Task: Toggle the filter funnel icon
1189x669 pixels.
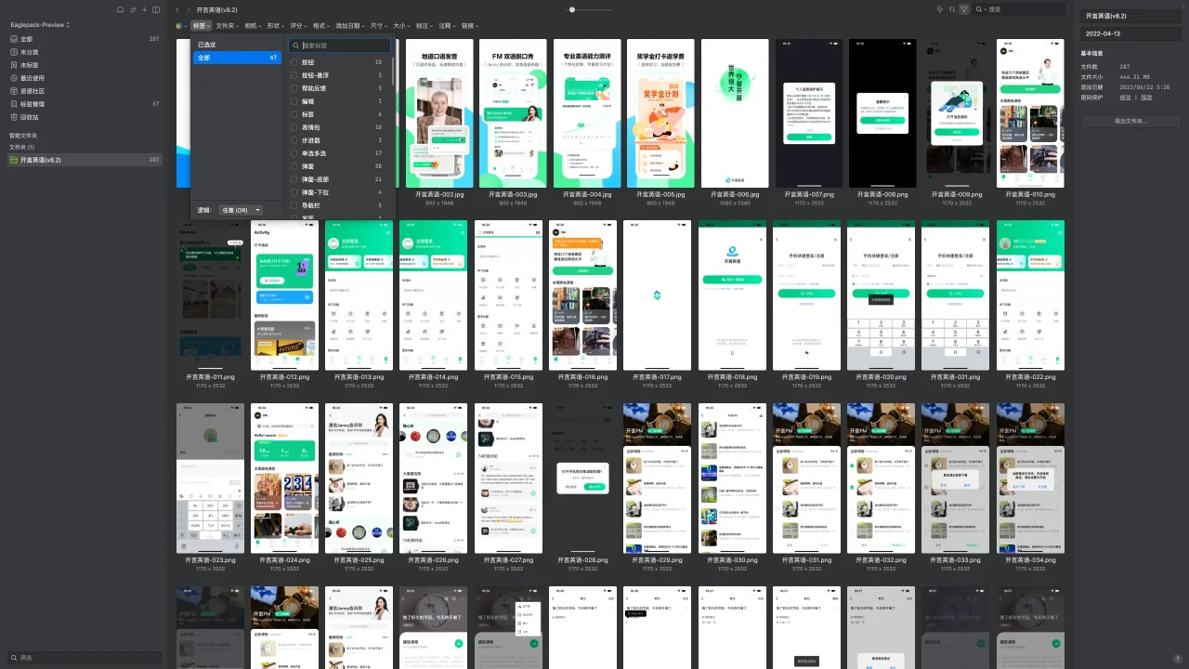Action: point(964,9)
